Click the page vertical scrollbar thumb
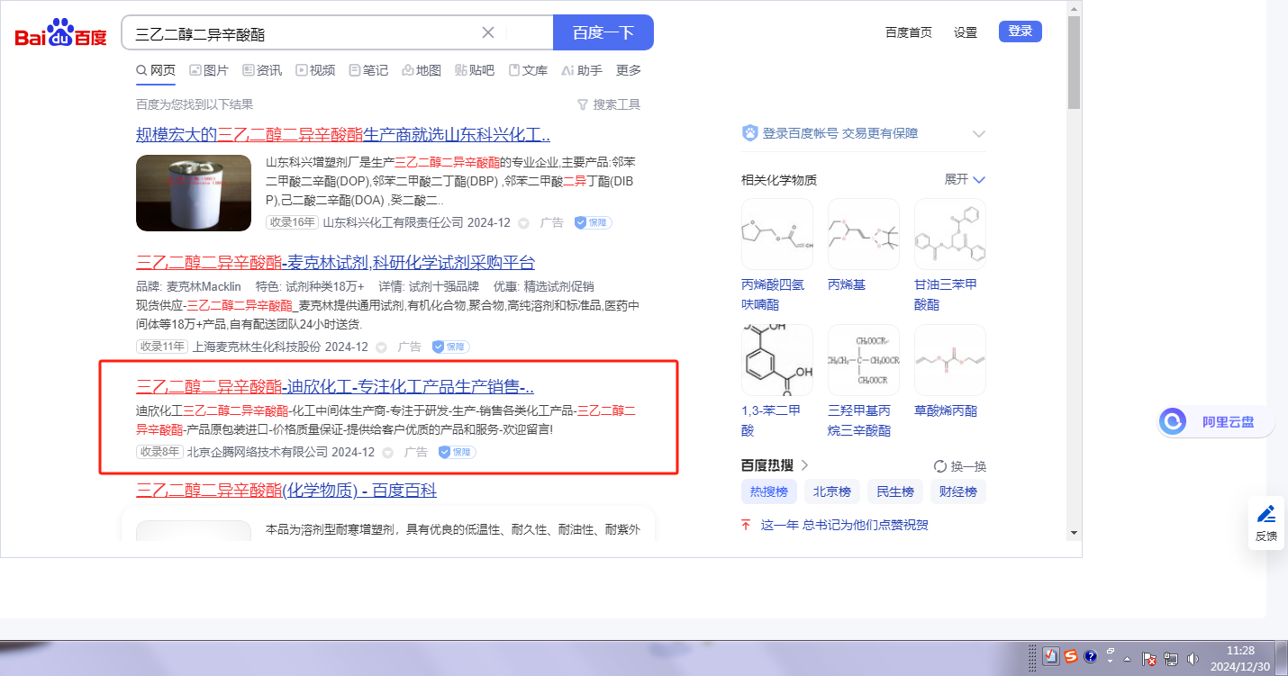 coord(1074,63)
